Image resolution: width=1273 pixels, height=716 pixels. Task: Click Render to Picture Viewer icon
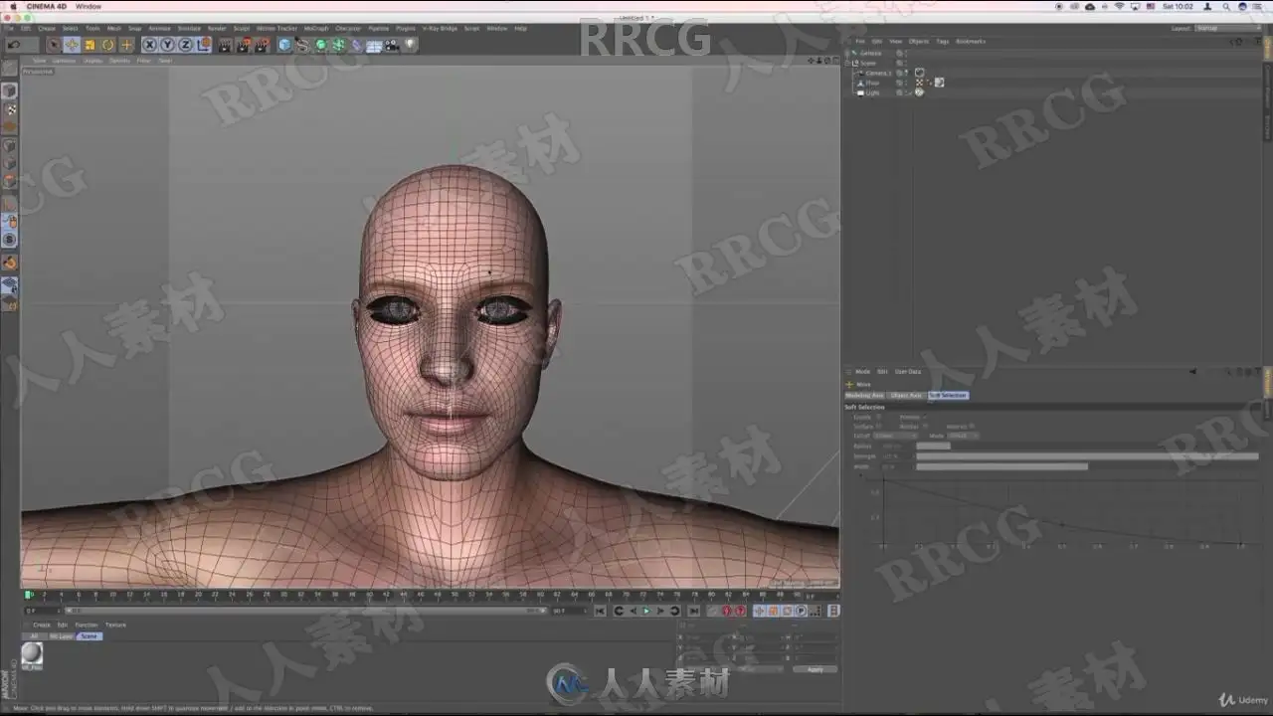[x=243, y=45]
